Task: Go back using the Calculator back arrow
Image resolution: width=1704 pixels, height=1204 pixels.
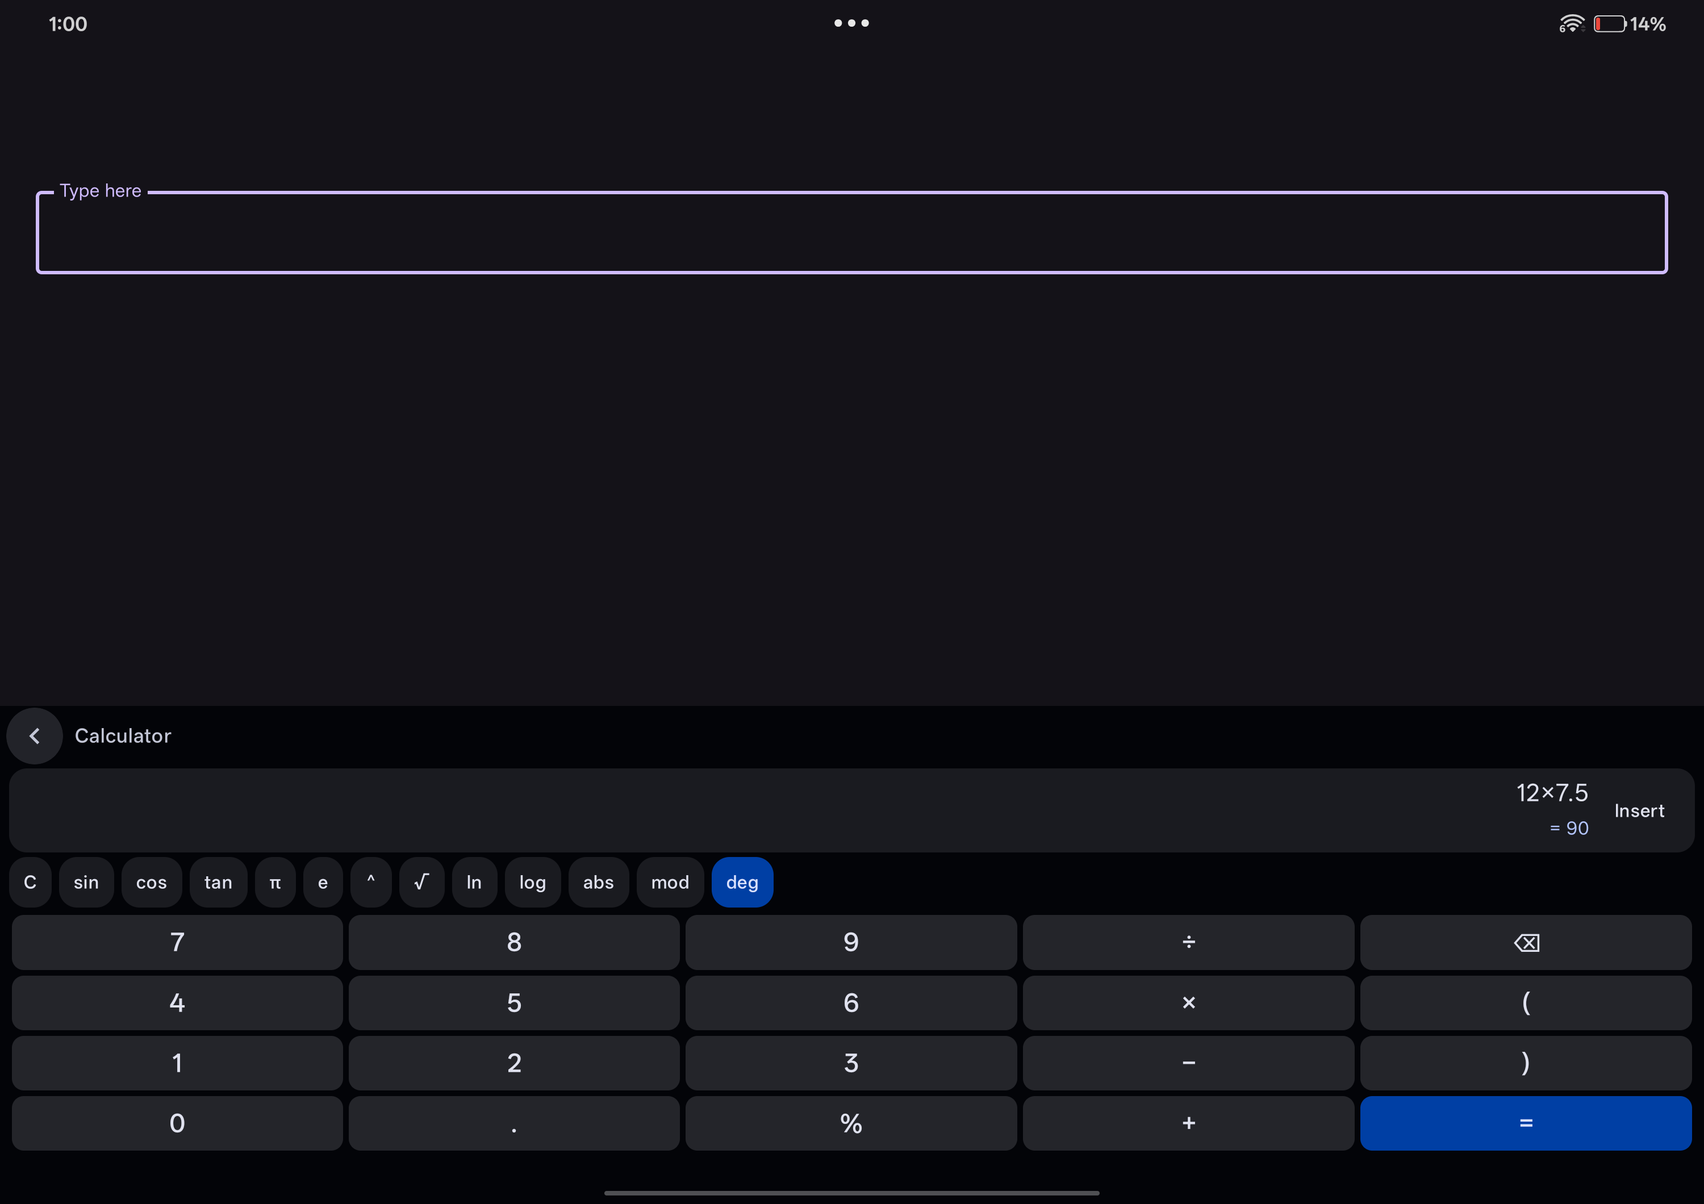Action: pyautogui.click(x=34, y=736)
